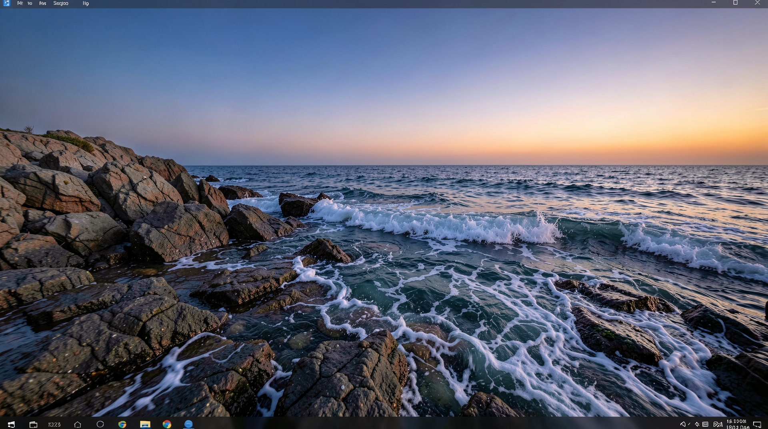Open the blue round app on the taskbar
The image size is (768, 429).
[188, 424]
